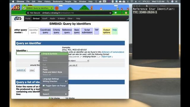Click the submit id button
Viewport: 190px width, 107px height.
[x=21, y=70]
